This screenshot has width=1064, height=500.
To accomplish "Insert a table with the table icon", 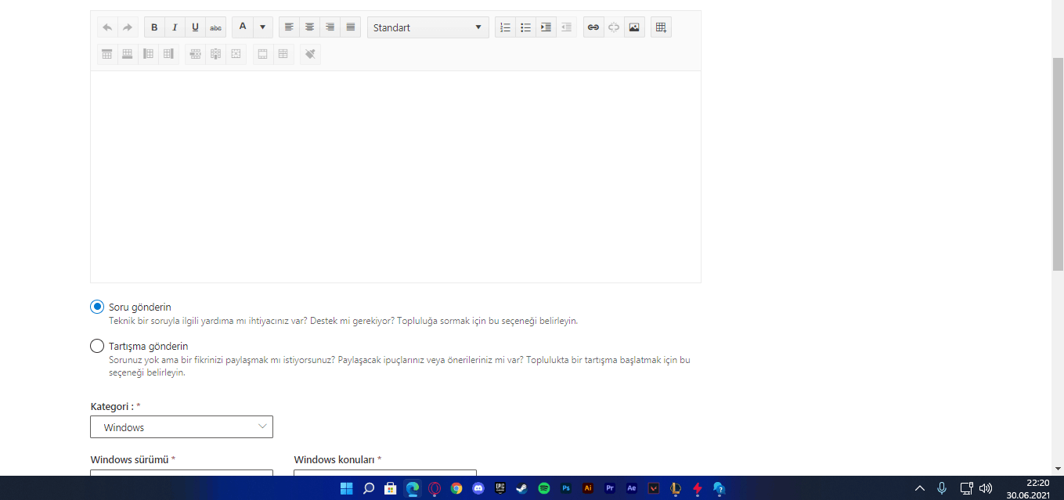I will [x=661, y=27].
